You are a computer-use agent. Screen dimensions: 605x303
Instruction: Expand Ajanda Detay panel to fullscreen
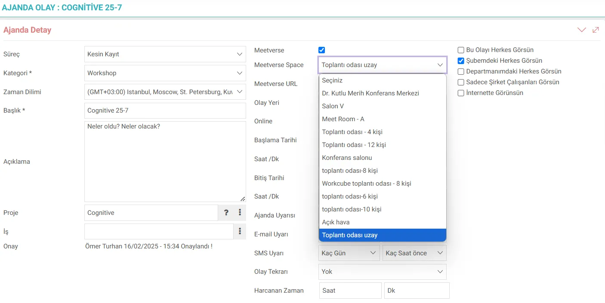click(x=596, y=30)
